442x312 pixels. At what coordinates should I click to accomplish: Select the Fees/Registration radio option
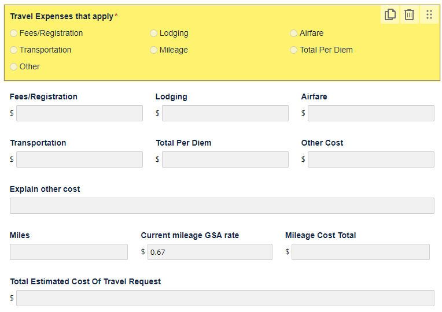pyautogui.click(x=14, y=34)
